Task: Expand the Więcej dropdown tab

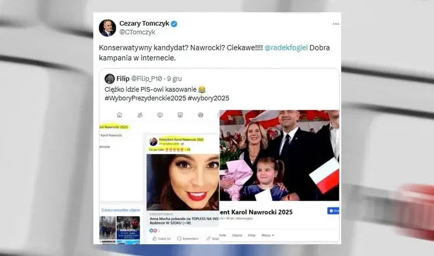Action: (x=267, y=235)
